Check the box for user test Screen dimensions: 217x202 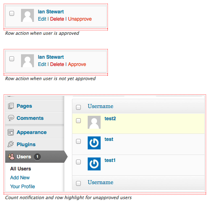click(78, 141)
